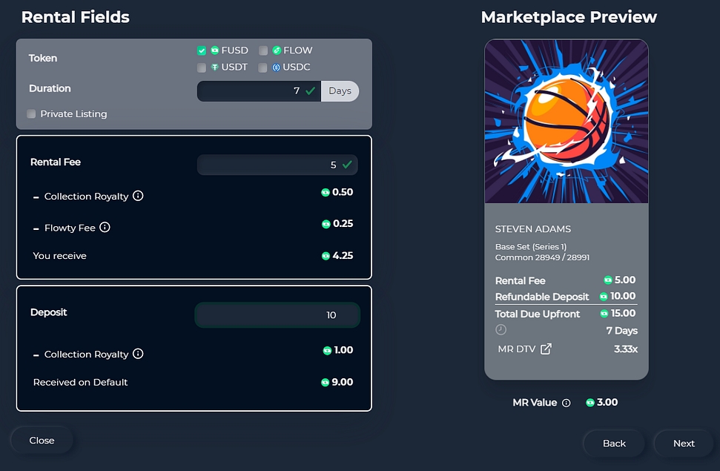Uncheck the FUSD token checkbox
Viewport: 720px width, 471px height.
pyautogui.click(x=202, y=51)
